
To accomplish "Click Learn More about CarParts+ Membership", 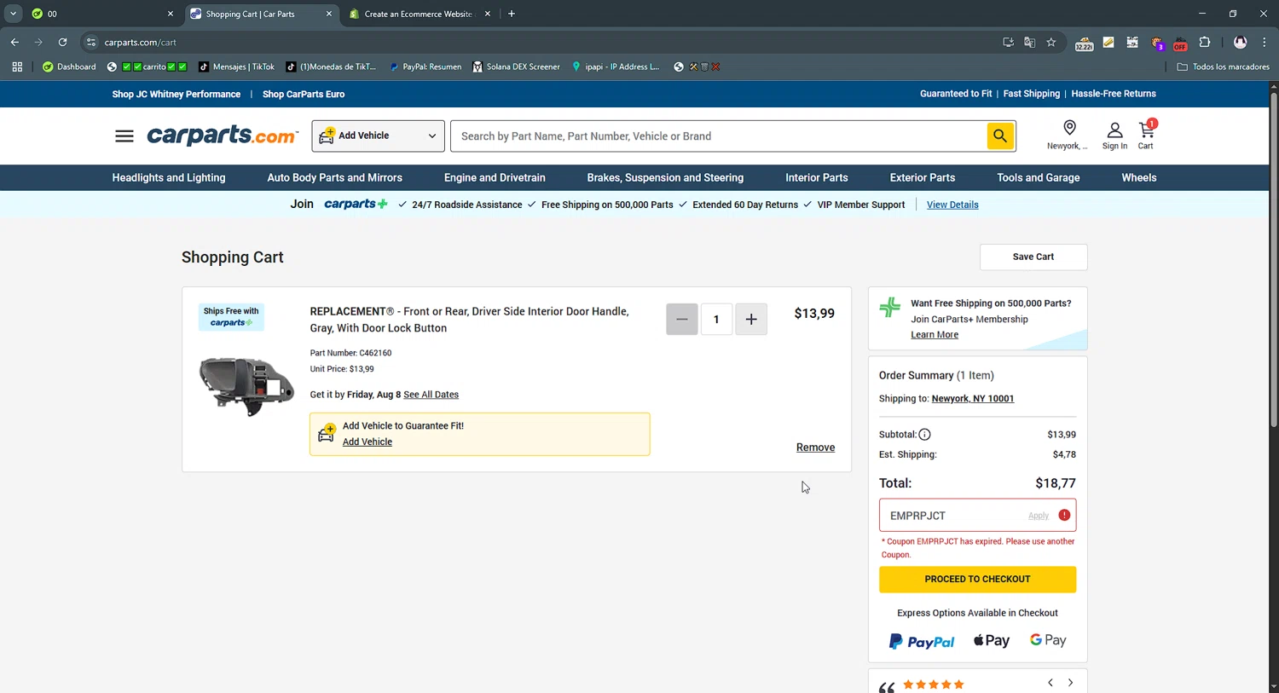I will 935,335.
